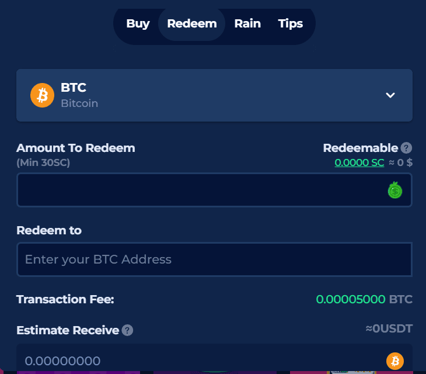This screenshot has width=426, height=374.
Task: Click the Enter your BTC Address field
Action: [x=214, y=259]
